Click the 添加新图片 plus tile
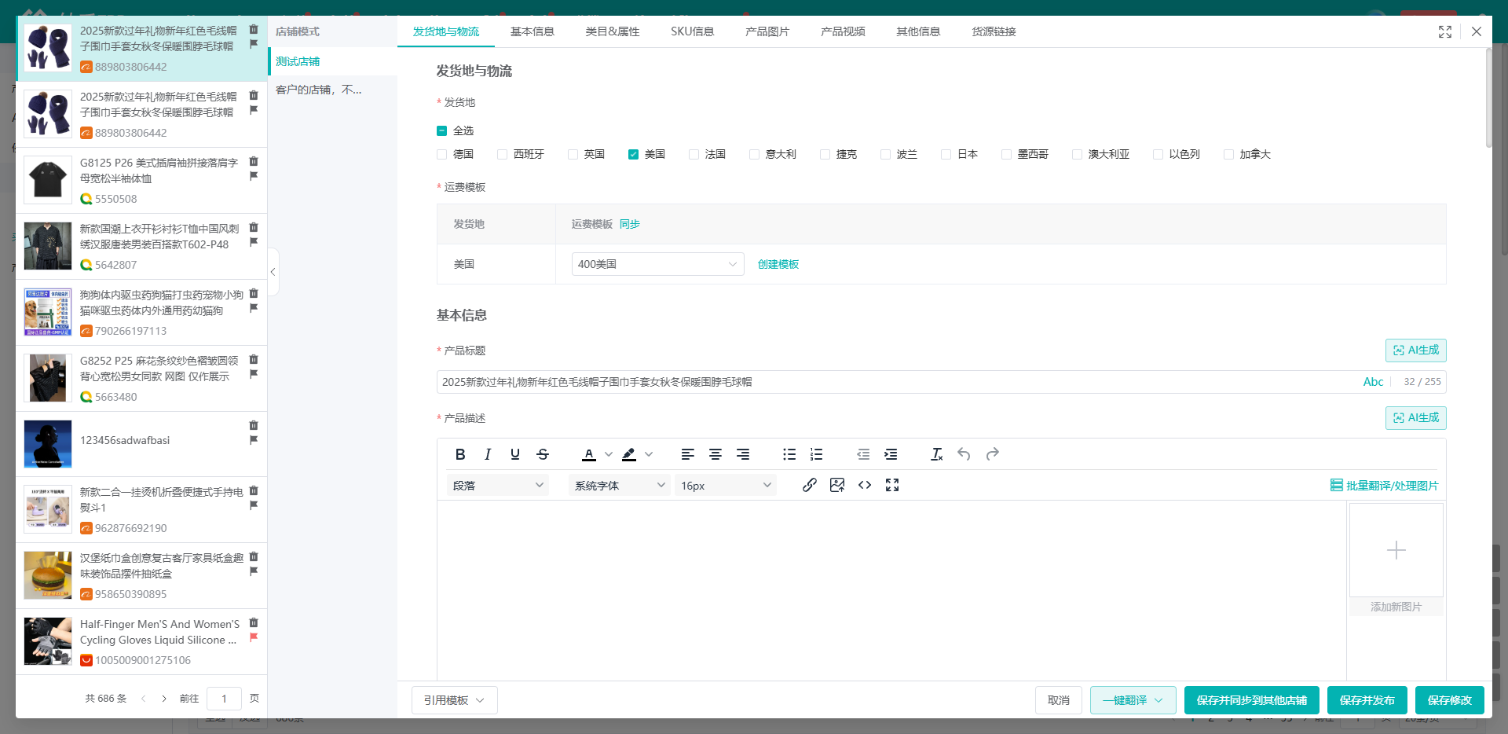 [x=1396, y=550]
